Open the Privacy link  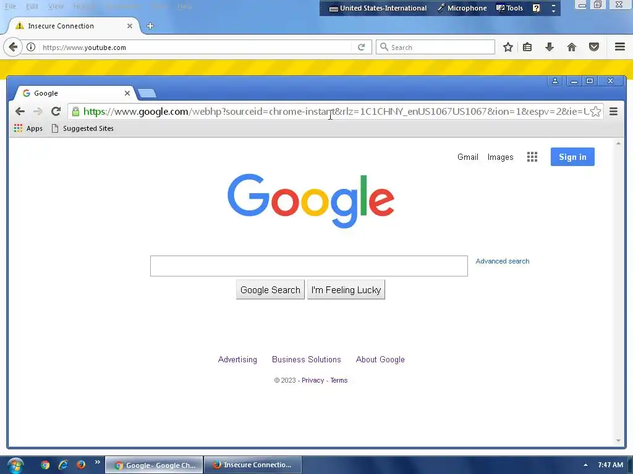(313, 380)
